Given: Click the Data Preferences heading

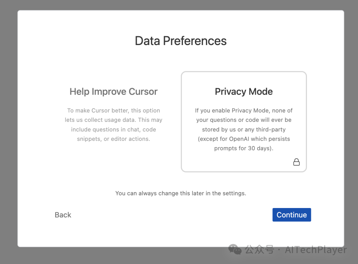Looking at the screenshot, I should [181, 41].
